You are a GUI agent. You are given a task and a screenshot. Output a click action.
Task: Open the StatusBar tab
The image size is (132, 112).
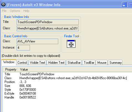click(x=74, y=63)
